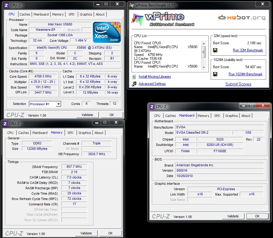Click the hwbot.org logo in wPrime
Screen dimensions: 273x238
click(x=242, y=18)
